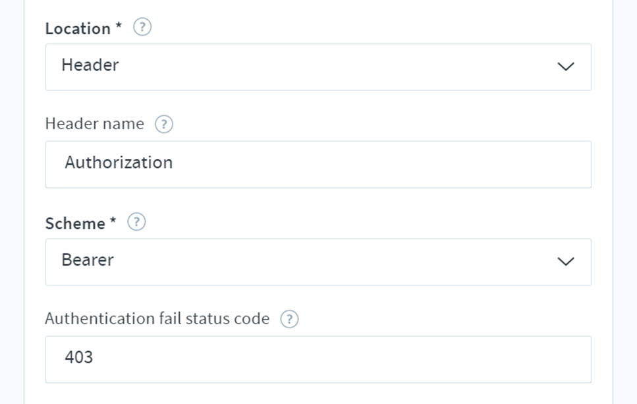The width and height of the screenshot is (637, 404).
Task: Focus the Authentication fail status code field
Action: click(318, 359)
